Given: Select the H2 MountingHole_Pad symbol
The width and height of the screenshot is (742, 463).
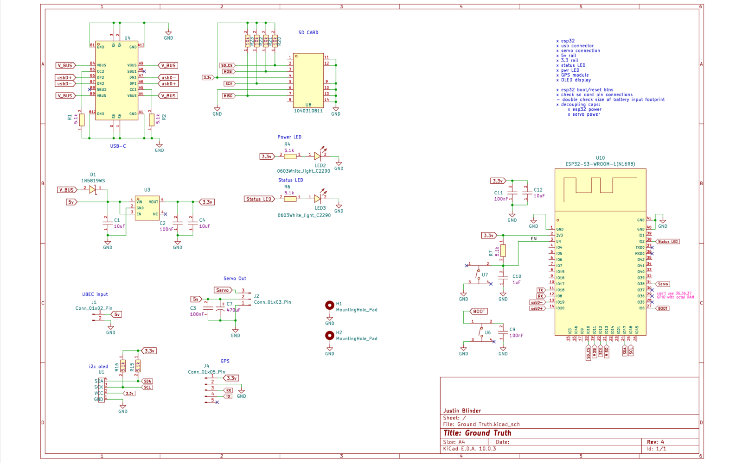Looking at the screenshot, I should (x=329, y=335).
